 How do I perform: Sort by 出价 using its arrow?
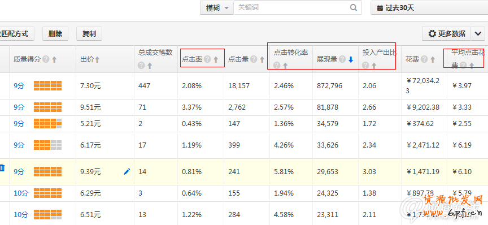click(97, 59)
